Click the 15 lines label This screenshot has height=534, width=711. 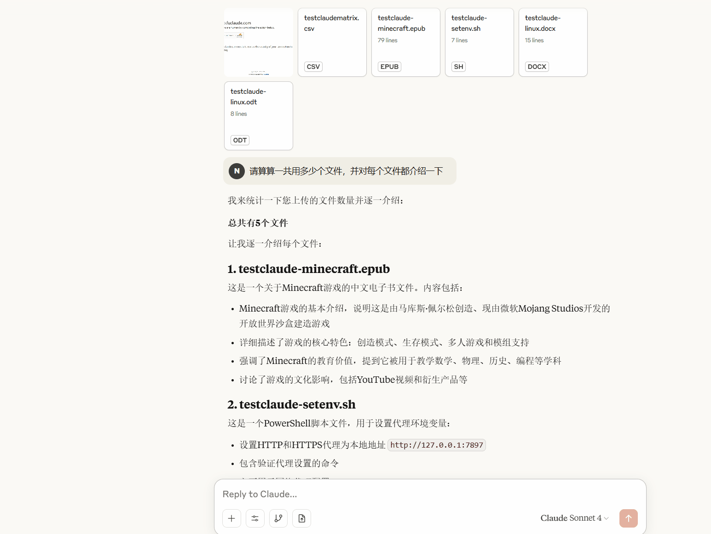pos(534,40)
